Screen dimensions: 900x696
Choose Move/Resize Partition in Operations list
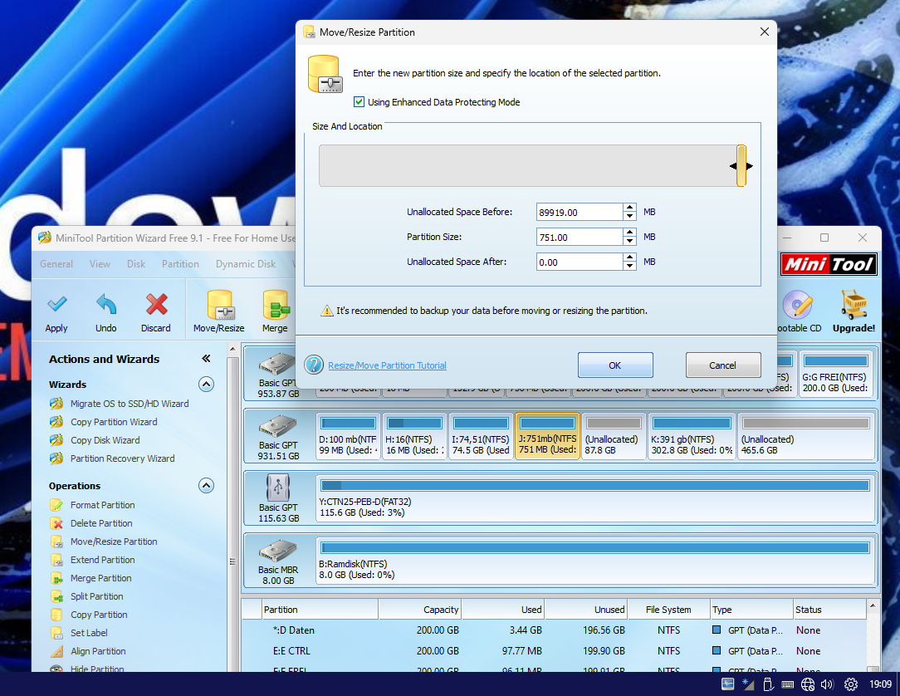[x=114, y=542]
